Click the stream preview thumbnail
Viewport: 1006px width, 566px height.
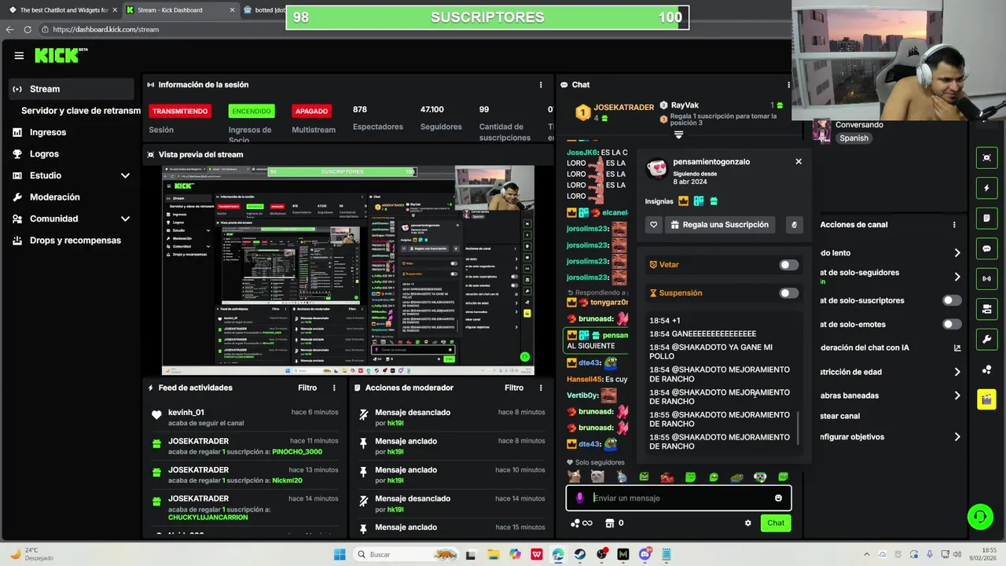348,270
